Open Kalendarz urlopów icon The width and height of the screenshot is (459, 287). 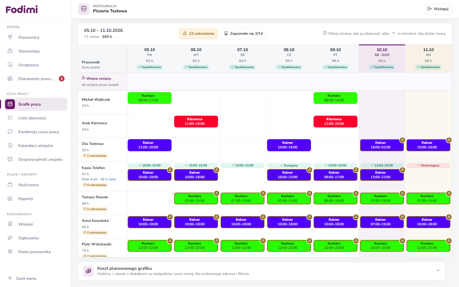click(10, 146)
